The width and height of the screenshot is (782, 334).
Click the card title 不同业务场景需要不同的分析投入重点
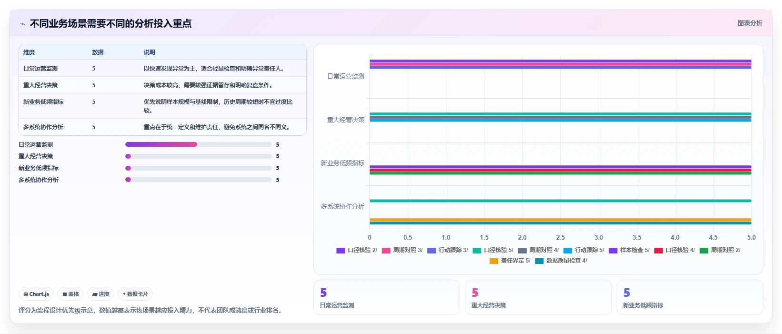pyautogui.click(x=110, y=23)
